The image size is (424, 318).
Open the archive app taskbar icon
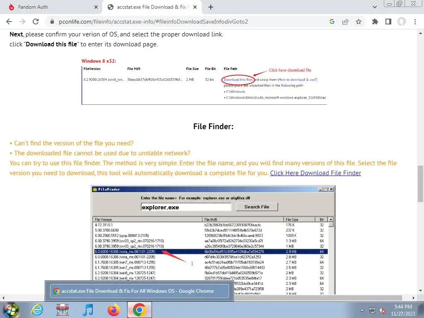[63, 310]
